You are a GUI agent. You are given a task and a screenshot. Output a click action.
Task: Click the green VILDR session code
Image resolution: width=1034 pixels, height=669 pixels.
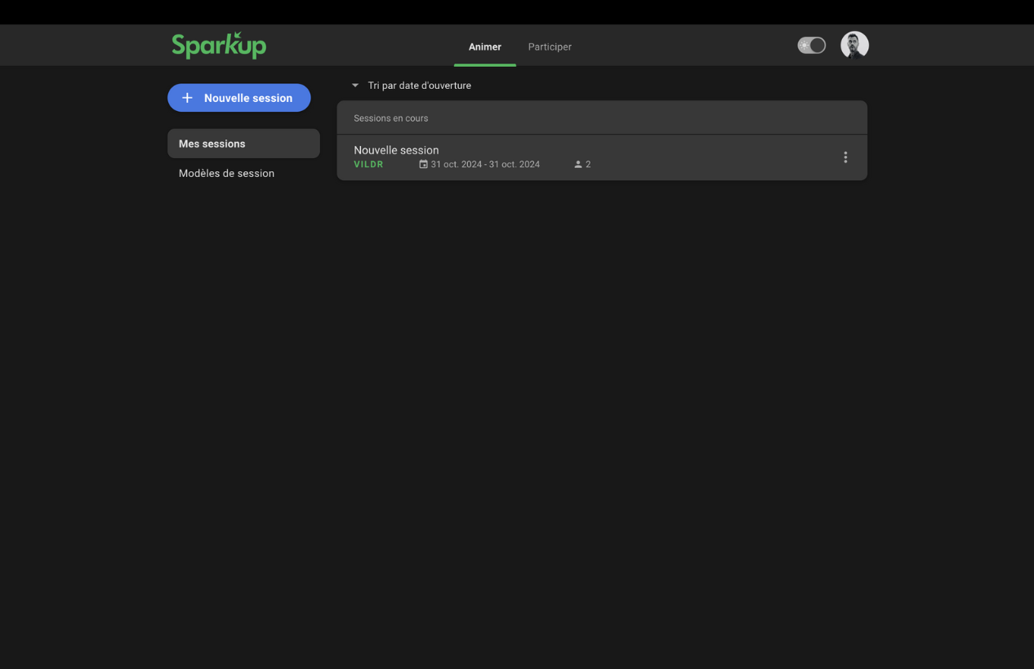[x=368, y=164]
